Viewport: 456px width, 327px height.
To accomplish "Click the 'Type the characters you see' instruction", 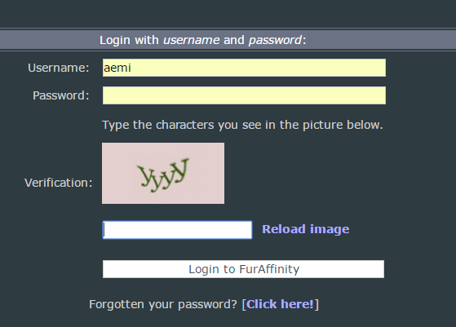I will click(242, 125).
